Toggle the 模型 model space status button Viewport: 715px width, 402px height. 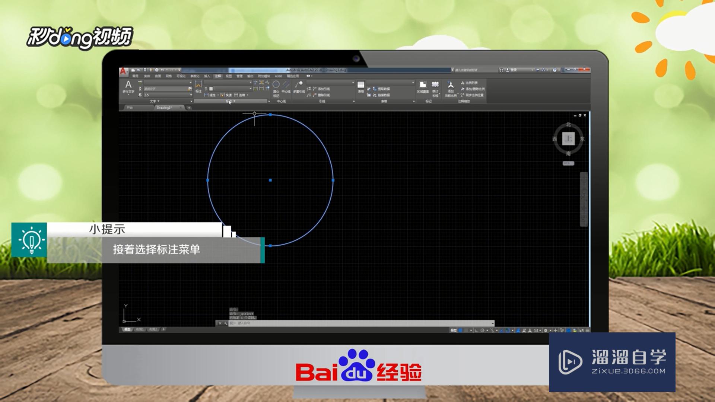pyautogui.click(x=454, y=330)
